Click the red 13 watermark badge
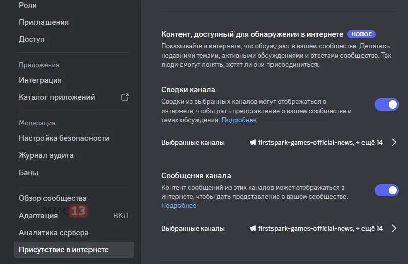Image resolution: width=408 pixels, height=264 pixels. click(x=78, y=210)
